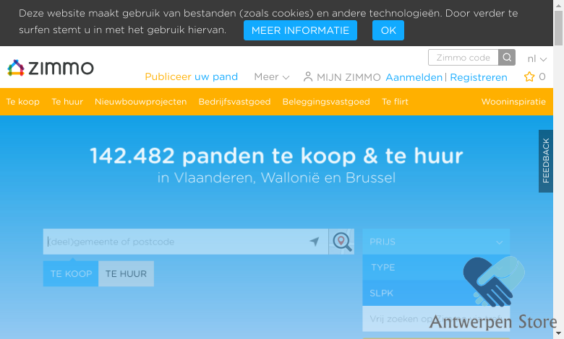Click the MEER INFORMATIE cookie button
This screenshot has width=564, height=339.
[x=300, y=30]
